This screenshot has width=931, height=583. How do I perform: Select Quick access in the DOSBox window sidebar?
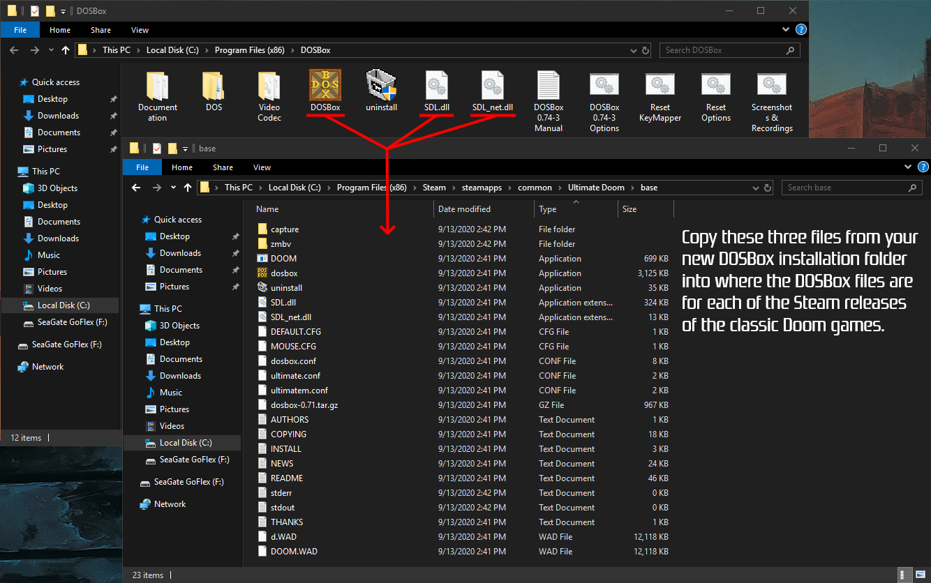(56, 82)
